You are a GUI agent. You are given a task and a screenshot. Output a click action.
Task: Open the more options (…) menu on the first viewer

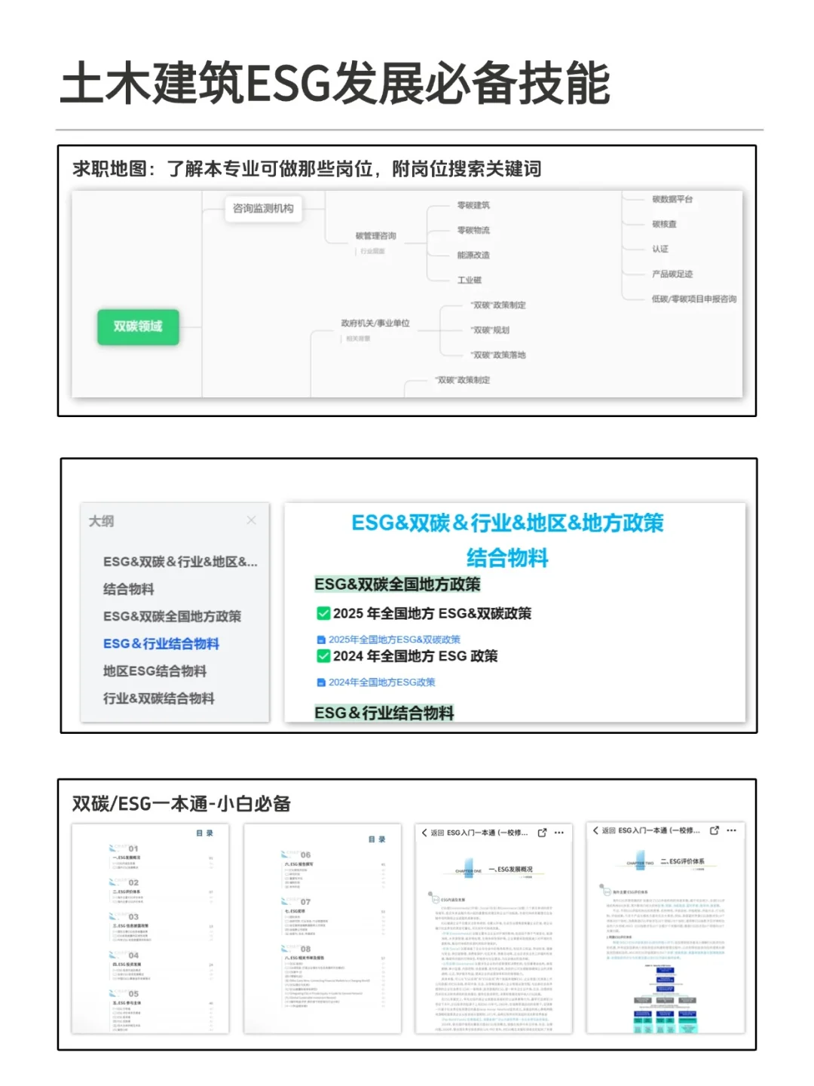tap(557, 832)
